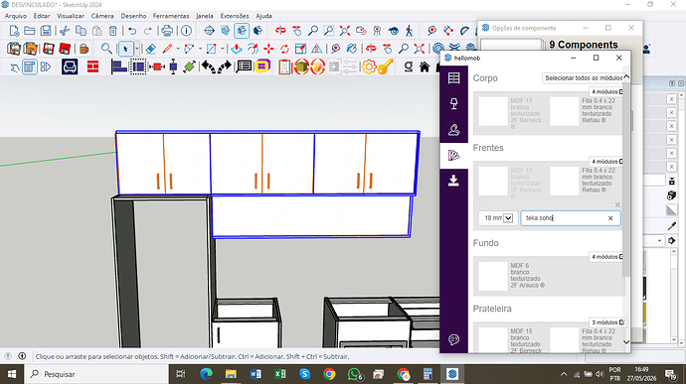Toggle the highlighted cube face style button
The width and height of the screenshot is (686, 384).
point(242,31)
